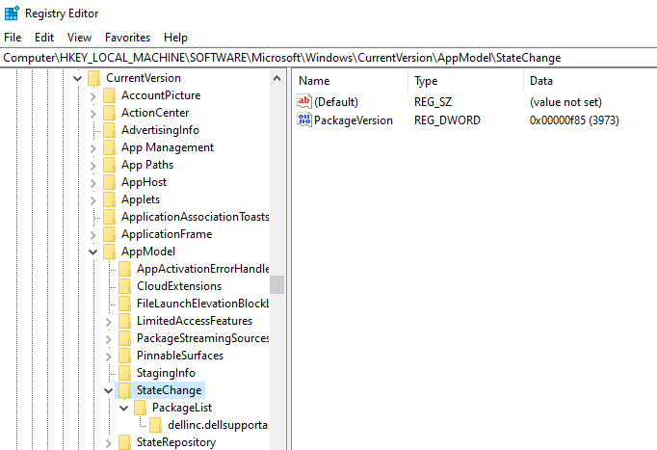Expand the StateRepository key
Screen dimensions: 657x450
(x=109, y=443)
